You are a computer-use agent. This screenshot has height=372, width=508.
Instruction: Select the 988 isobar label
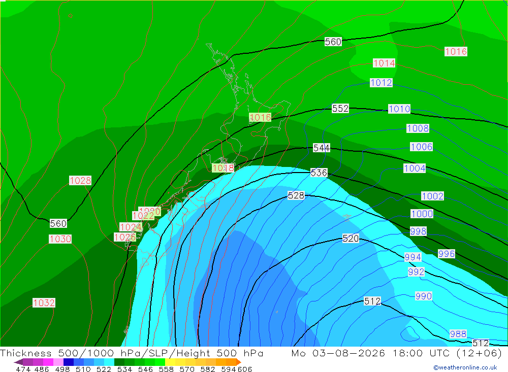458,334
